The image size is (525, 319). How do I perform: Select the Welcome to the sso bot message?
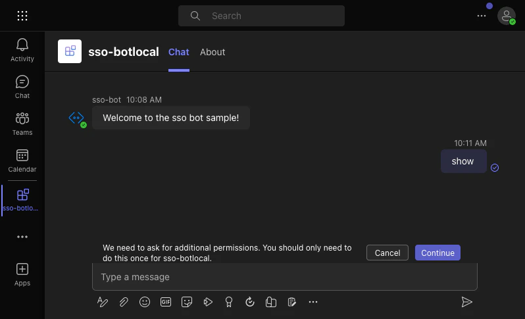point(171,118)
